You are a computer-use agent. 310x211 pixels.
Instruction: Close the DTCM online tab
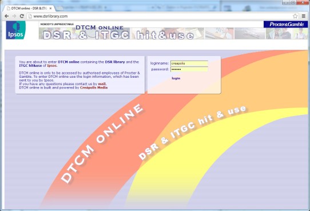point(50,9)
